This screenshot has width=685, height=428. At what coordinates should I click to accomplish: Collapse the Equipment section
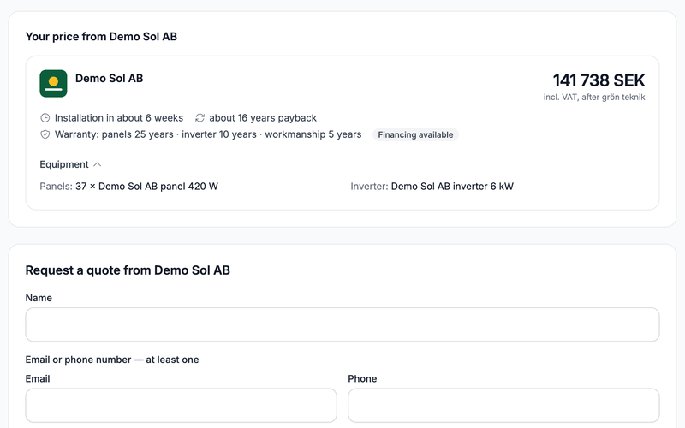(70, 164)
